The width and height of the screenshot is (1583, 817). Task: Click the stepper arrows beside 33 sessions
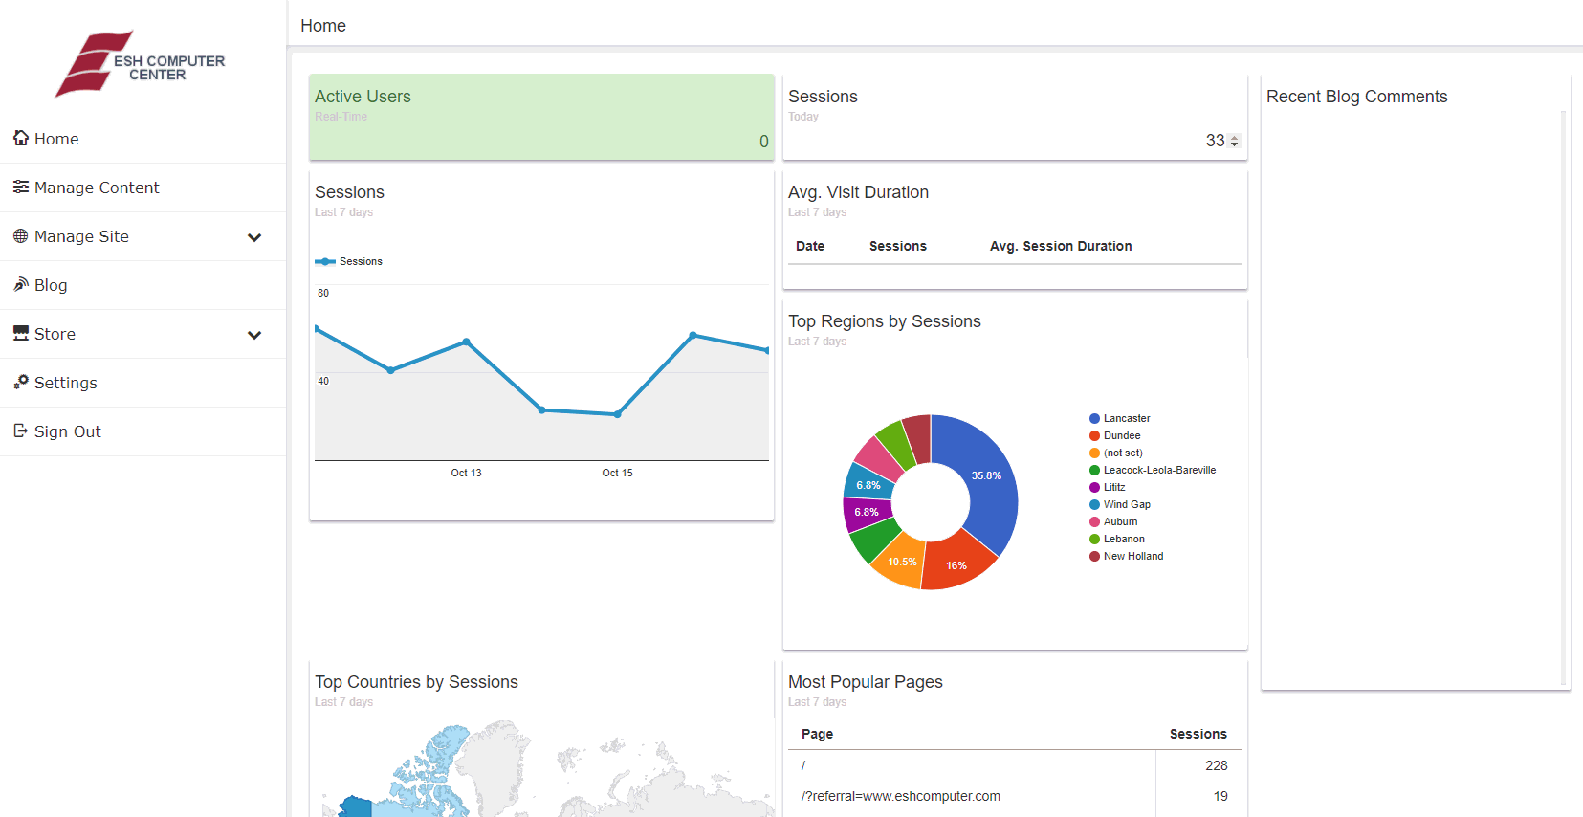click(1235, 141)
